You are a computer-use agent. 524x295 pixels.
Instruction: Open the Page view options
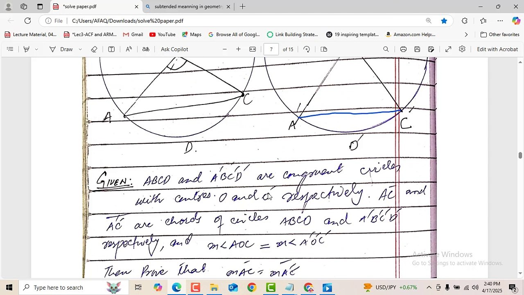tap(324, 49)
